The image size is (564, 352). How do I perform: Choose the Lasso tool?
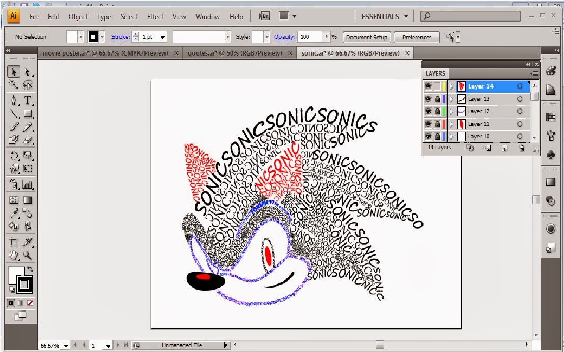[x=27, y=84]
